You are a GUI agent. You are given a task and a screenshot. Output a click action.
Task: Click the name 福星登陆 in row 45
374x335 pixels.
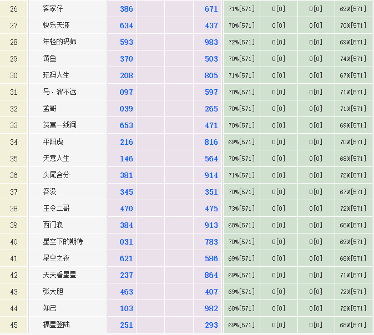pos(57,325)
